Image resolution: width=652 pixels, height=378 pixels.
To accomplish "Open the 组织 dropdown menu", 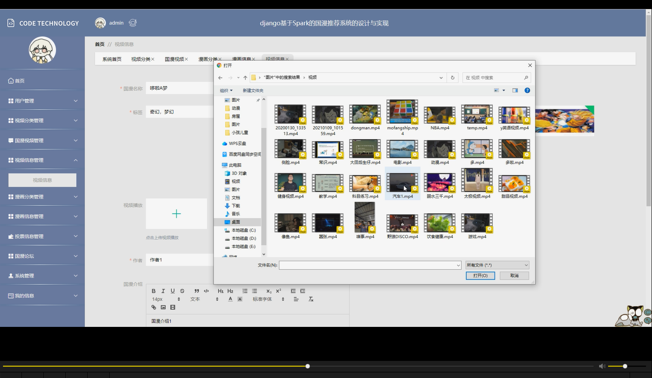I will pyautogui.click(x=226, y=91).
